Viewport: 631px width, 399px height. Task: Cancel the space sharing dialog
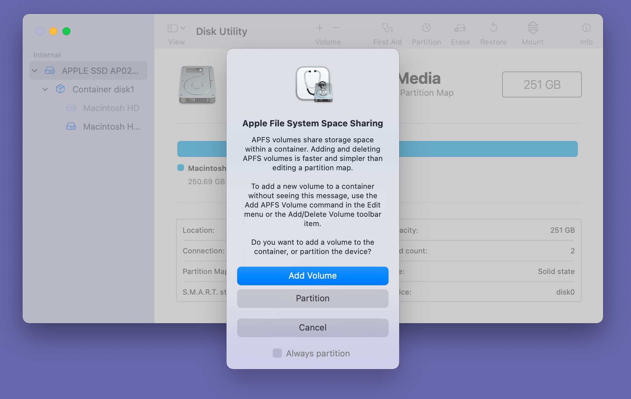point(313,328)
